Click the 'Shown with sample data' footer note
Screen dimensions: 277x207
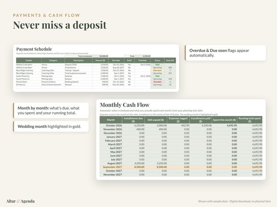click(234, 201)
